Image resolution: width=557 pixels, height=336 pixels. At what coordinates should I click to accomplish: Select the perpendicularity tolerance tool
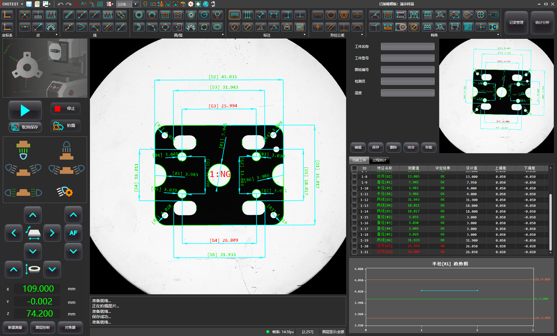tap(344, 27)
